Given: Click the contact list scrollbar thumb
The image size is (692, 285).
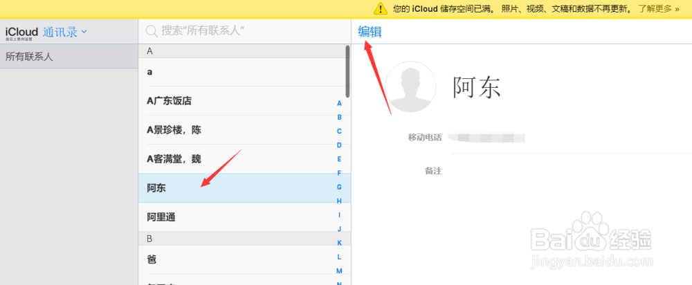Looking at the screenshot, I should coord(348,71).
